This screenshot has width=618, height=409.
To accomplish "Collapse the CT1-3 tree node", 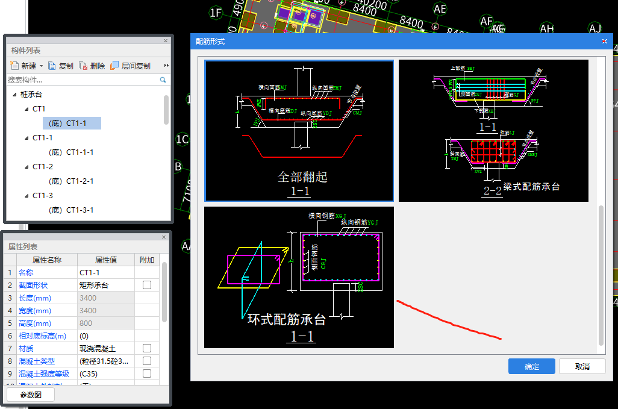I will tap(27, 196).
